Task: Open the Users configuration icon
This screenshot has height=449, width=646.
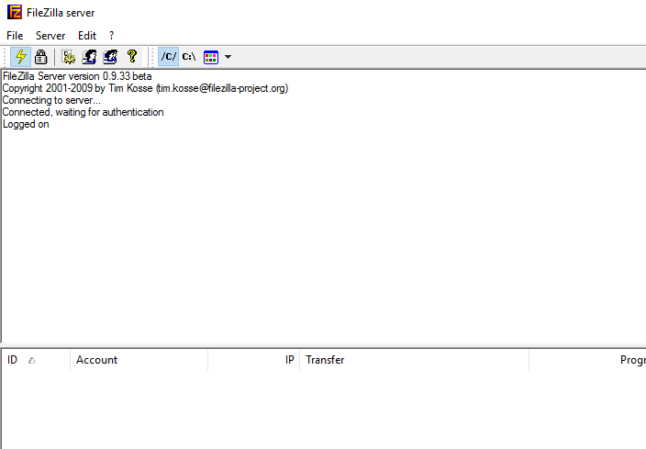Action: (x=90, y=57)
